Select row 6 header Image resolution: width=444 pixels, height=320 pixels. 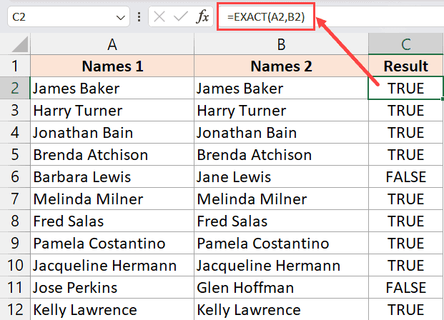click(x=15, y=177)
